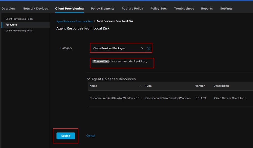Switch to Network Devices tab
This screenshot has width=253, height=148.
pyautogui.click(x=35, y=9)
